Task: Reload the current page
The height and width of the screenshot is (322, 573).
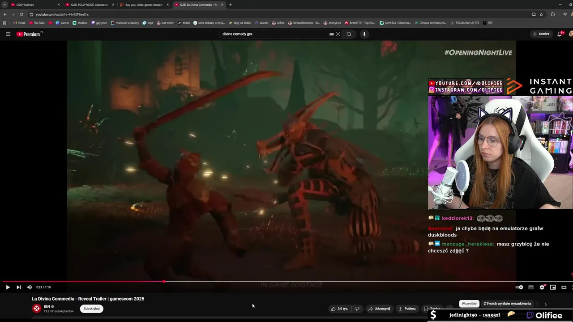Action: point(21,14)
